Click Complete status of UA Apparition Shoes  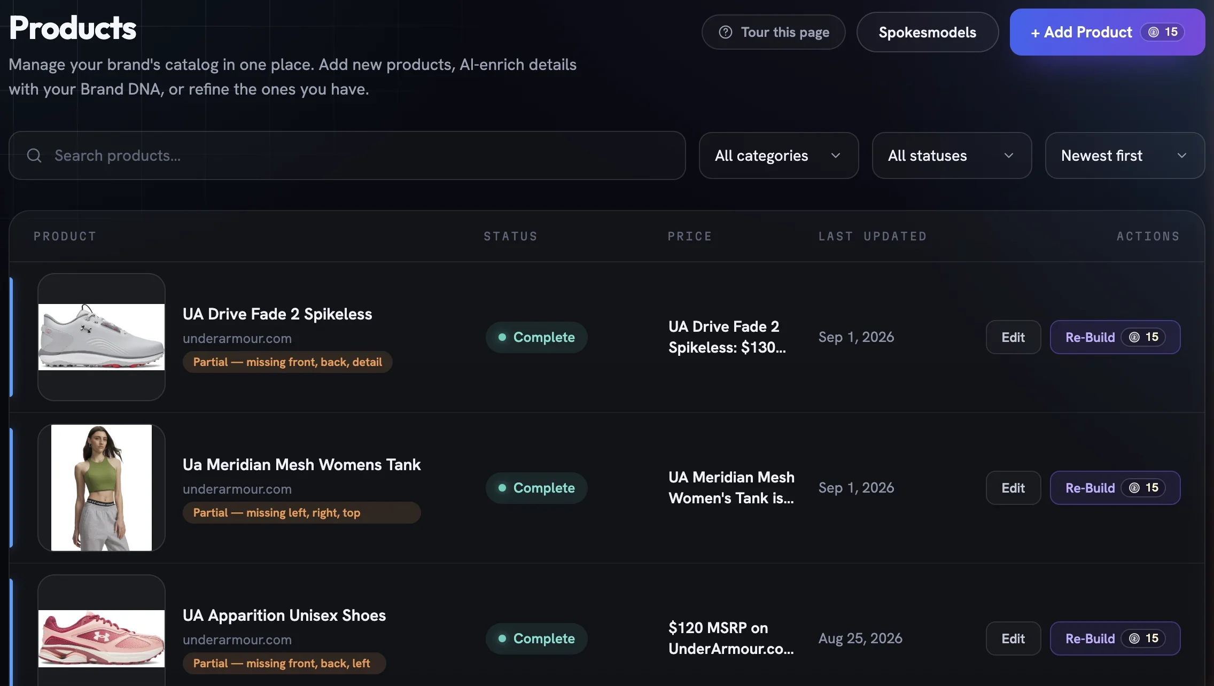536,638
